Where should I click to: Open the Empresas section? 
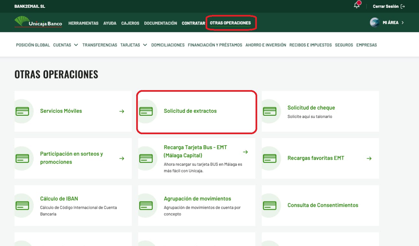(366, 45)
